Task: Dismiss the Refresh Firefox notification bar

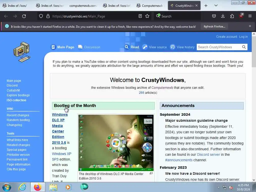Action: coord(250,26)
